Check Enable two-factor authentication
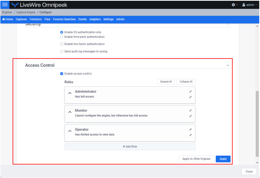Screen dimensions: 260x178 (62, 44)
